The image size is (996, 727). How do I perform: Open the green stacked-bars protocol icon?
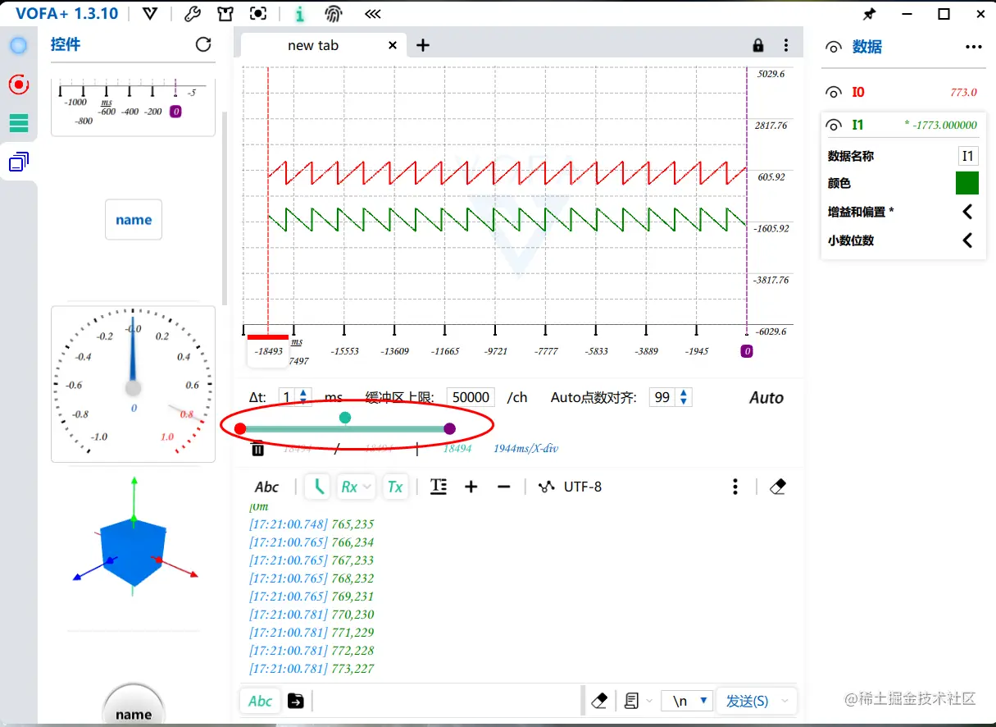click(18, 123)
